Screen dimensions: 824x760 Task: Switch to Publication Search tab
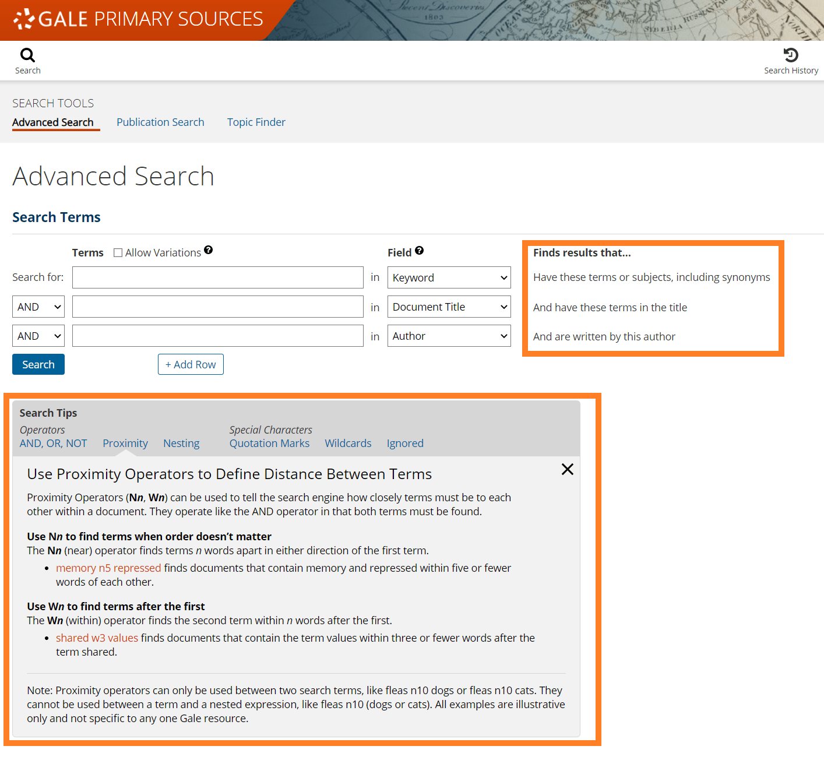click(160, 122)
